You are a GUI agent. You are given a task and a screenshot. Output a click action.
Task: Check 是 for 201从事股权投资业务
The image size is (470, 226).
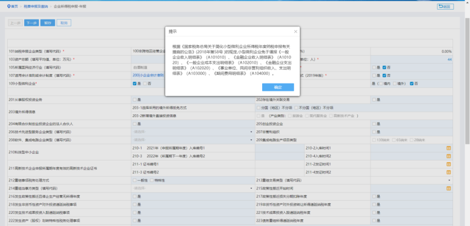tap(134, 100)
